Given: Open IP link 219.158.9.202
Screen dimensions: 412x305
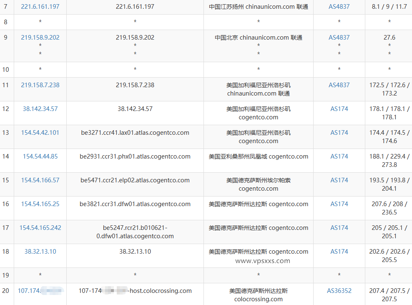Looking at the screenshot, I should [40, 37].
